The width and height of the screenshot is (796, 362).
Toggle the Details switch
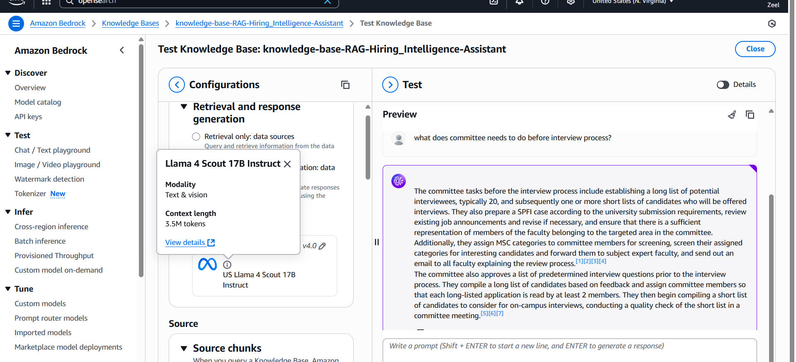723,85
